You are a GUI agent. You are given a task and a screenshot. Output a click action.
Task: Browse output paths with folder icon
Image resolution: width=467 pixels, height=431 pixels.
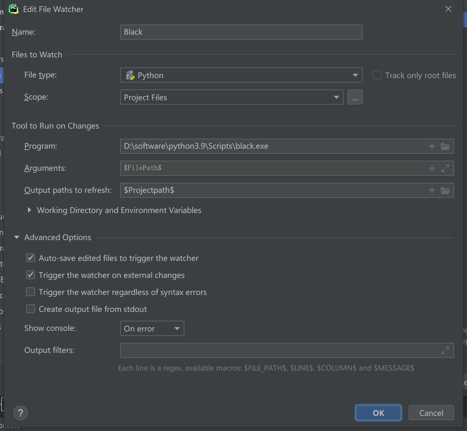point(445,190)
